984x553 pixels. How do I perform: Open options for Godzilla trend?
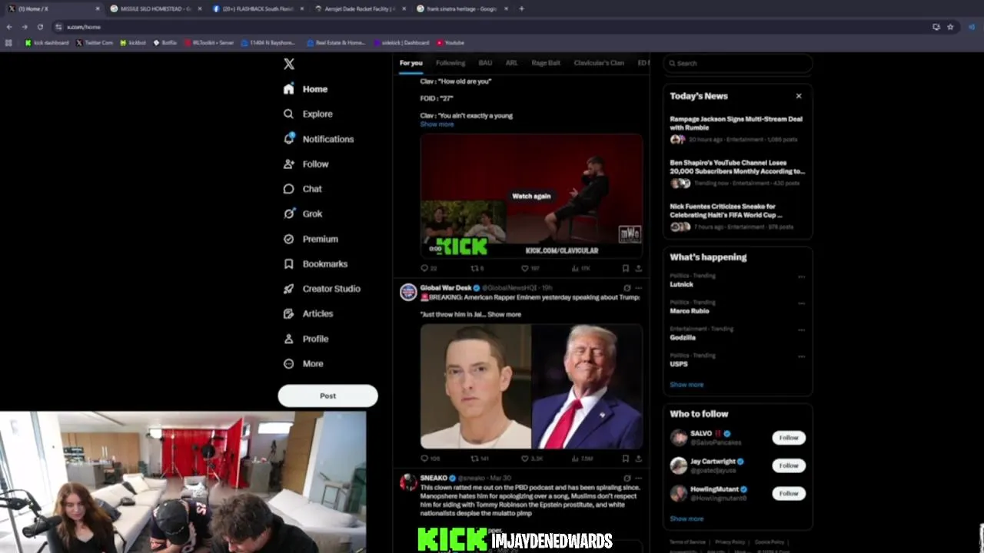[x=801, y=329]
